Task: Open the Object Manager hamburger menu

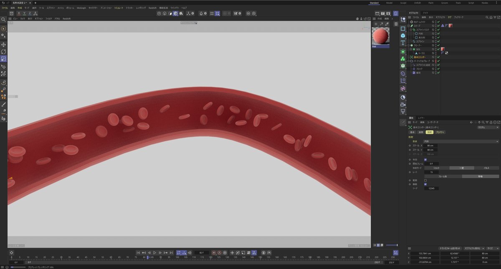Action: coord(410,17)
